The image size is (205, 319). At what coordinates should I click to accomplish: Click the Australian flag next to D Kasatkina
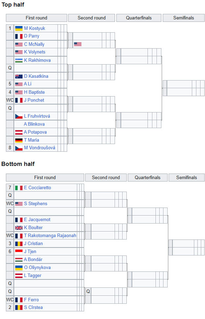pos(19,76)
